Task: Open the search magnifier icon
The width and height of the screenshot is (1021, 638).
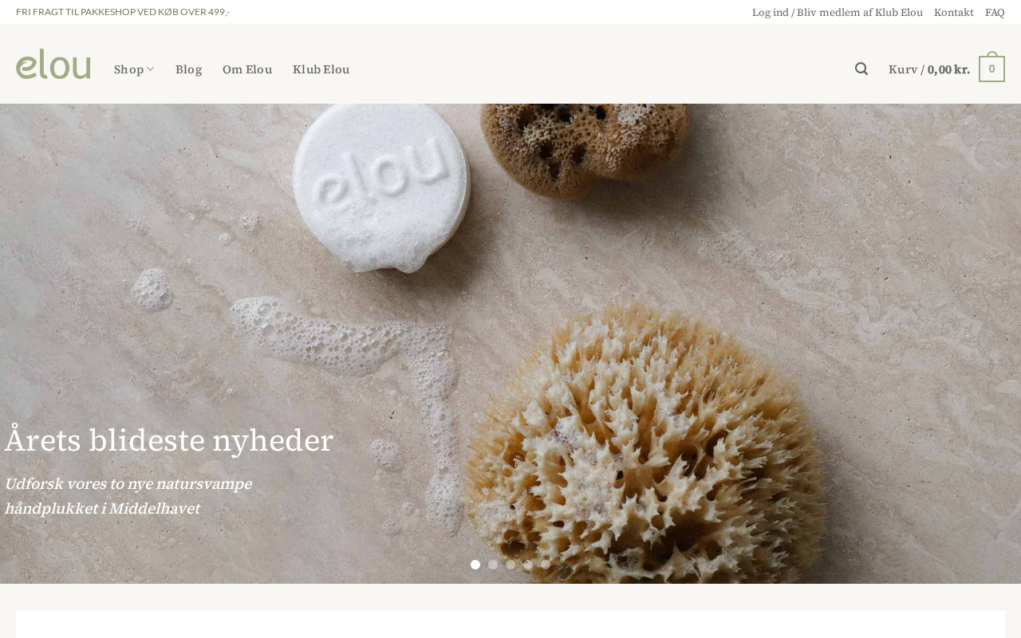Action: point(861,69)
